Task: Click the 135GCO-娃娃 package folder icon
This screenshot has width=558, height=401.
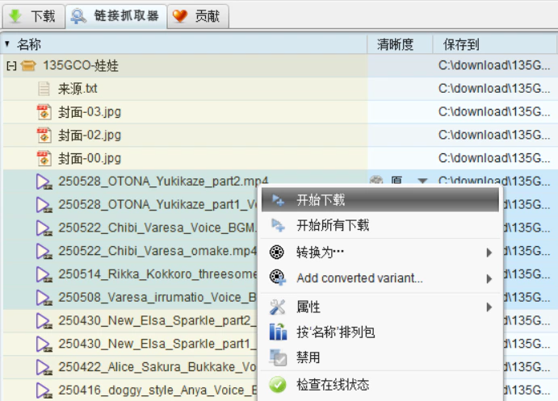Action: (x=27, y=66)
